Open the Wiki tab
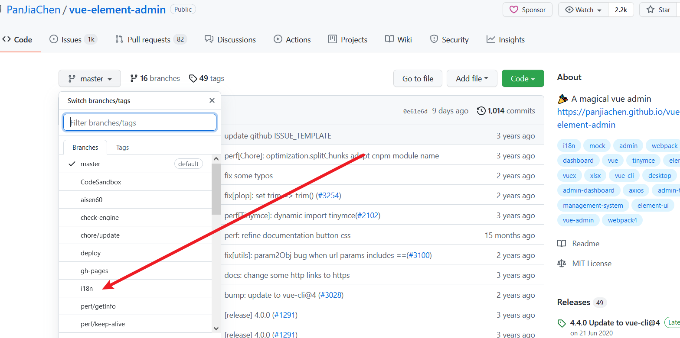The width and height of the screenshot is (680, 338). point(398,39)
